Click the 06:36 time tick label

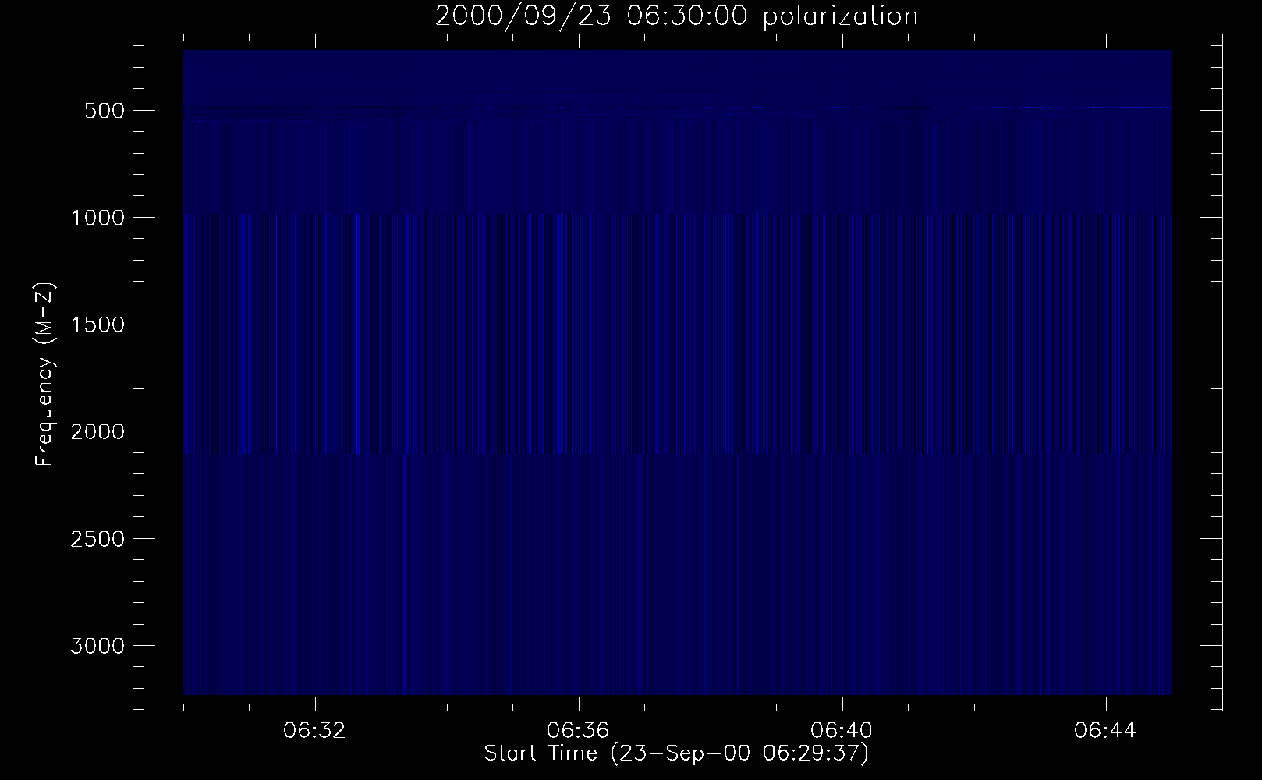pos(579,731)
